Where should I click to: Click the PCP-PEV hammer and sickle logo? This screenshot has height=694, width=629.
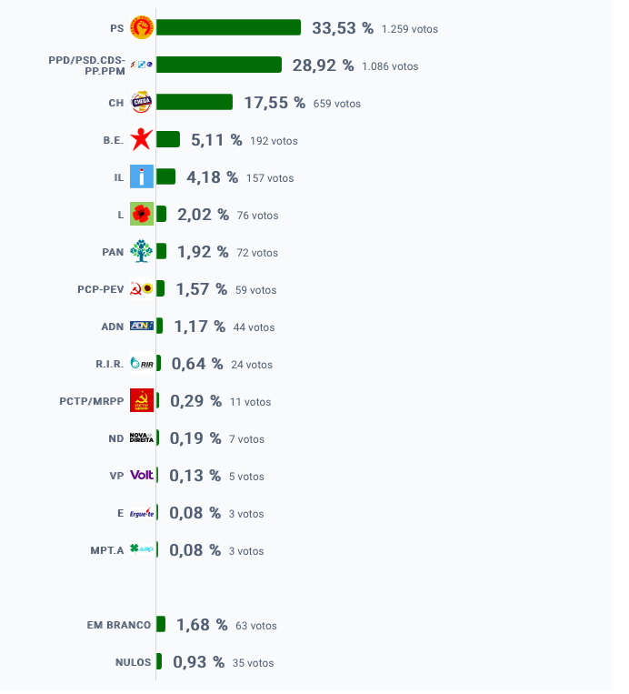(x=142, y=288)
